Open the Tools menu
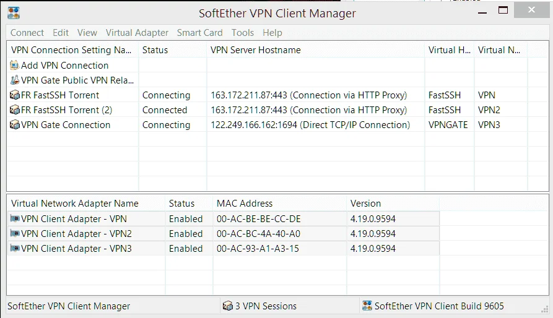 (243, 33)
